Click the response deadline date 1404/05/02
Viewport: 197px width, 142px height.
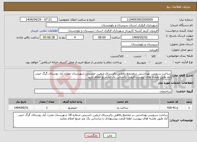[x=140, y=37]
